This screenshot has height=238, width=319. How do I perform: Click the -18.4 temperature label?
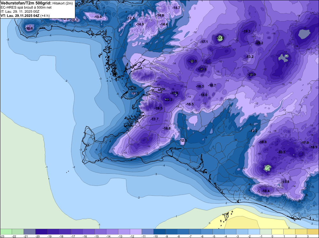(x=265, y=191)
